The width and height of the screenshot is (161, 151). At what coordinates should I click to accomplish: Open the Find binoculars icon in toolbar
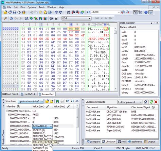click(x=69, y=12)
